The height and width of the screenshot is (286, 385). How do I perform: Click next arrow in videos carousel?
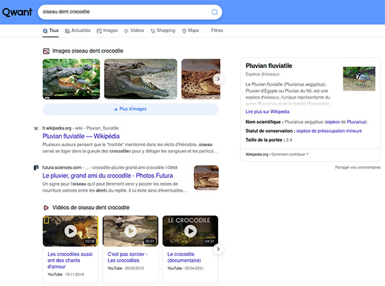(x=218, y=249)
